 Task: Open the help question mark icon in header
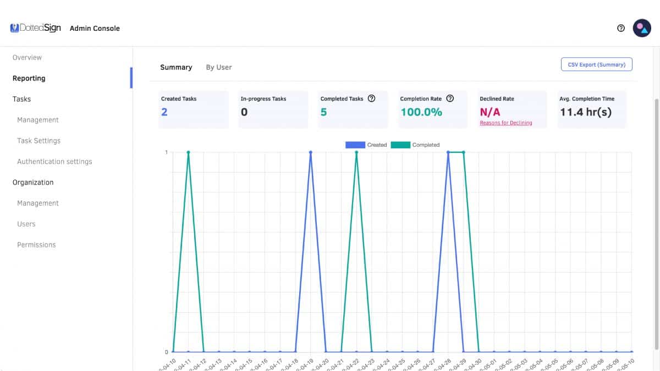click(x=621, y=28)
